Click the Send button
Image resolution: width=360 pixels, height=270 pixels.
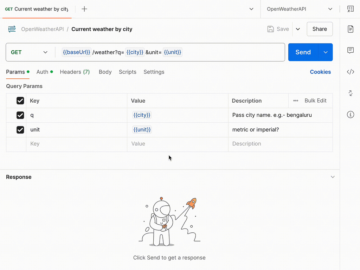coord(303,52)
